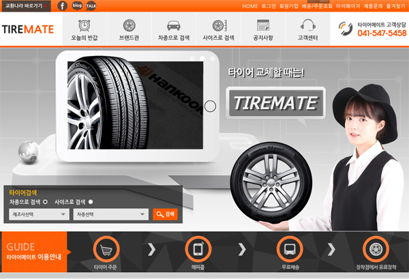Select the 사이즈로 검색 radio button

[x=91, y=202]
